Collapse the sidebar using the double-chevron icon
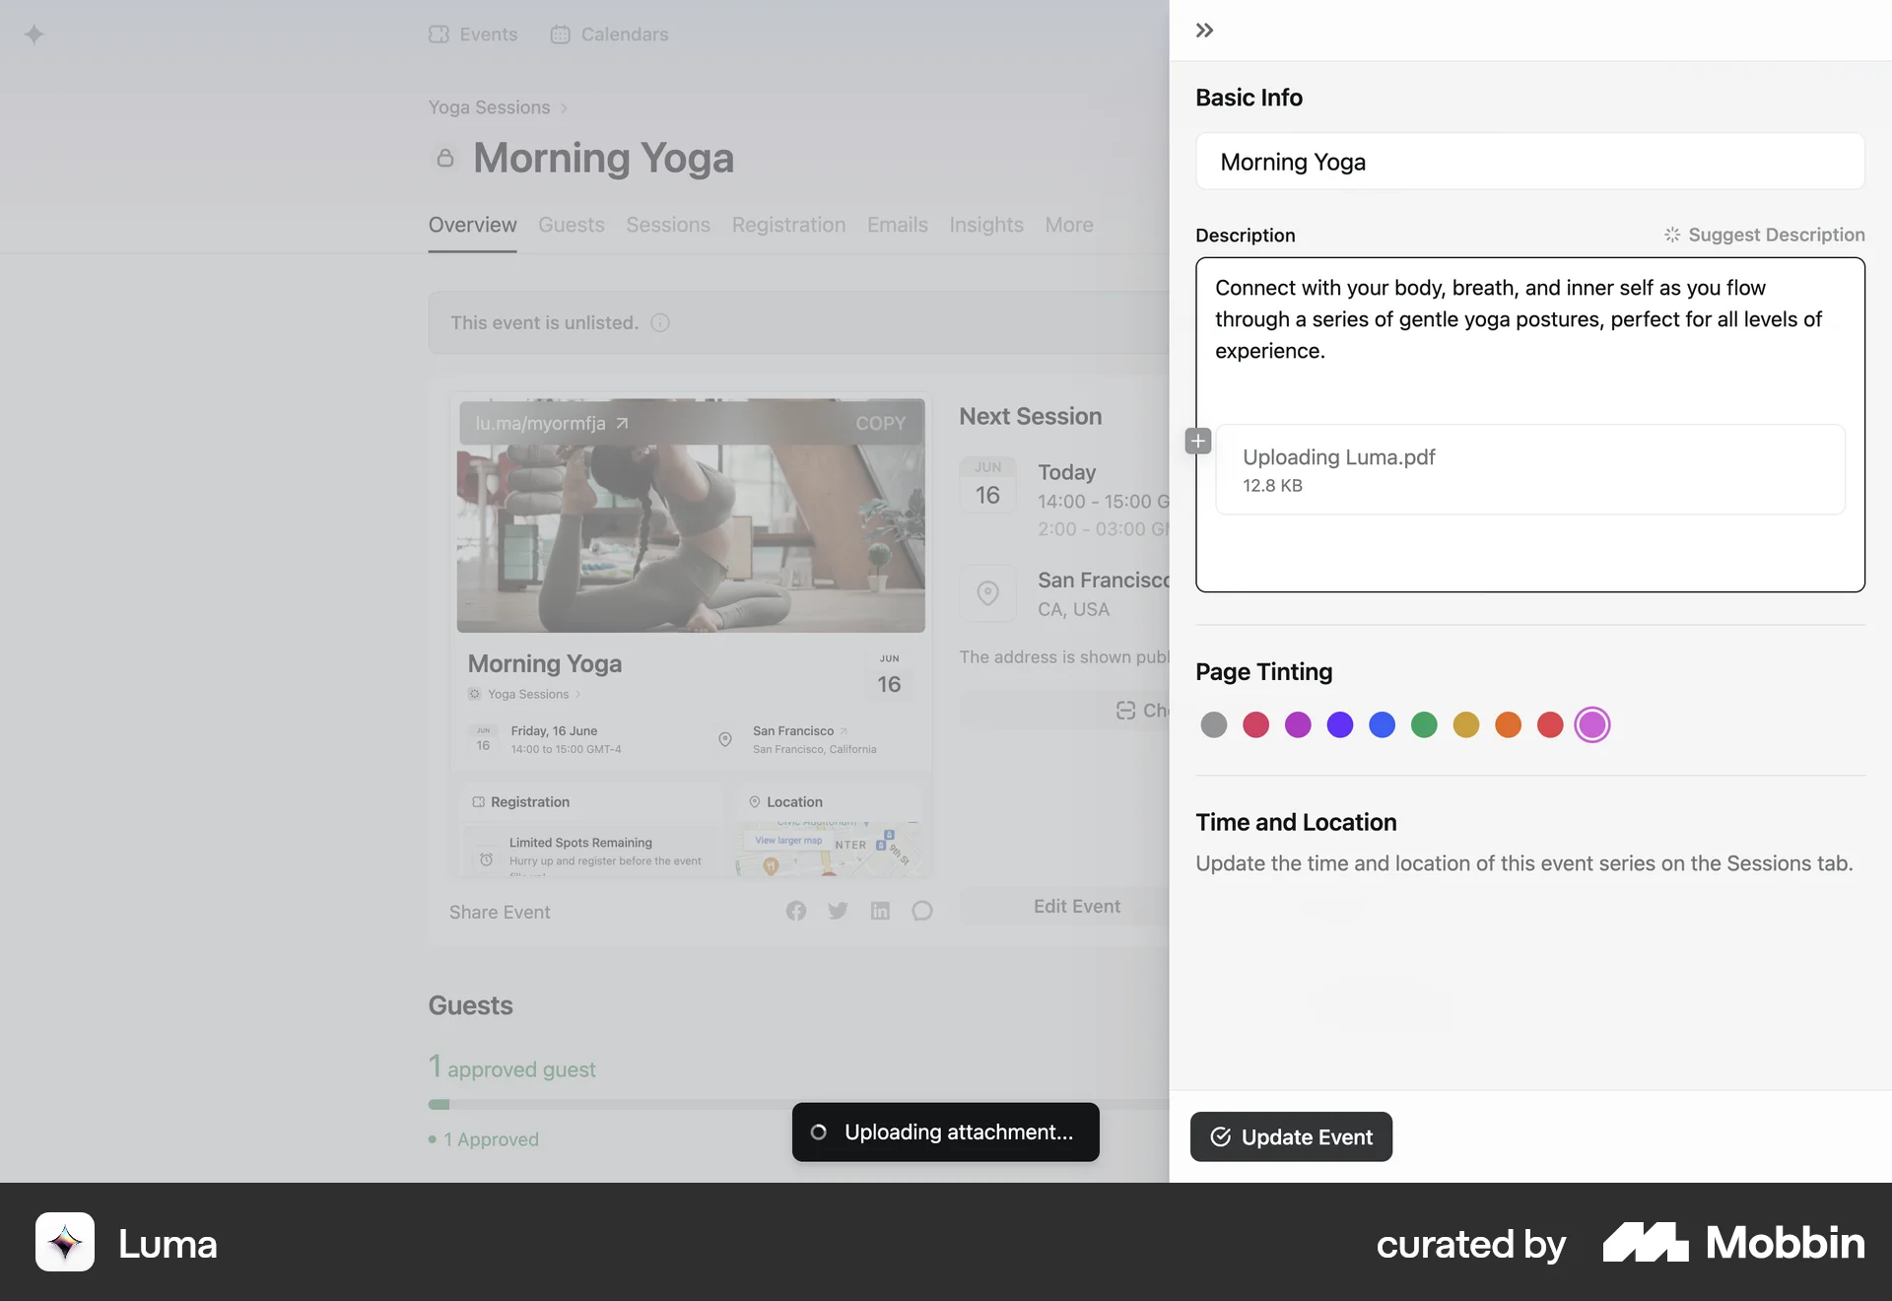 coord(1202,30)
